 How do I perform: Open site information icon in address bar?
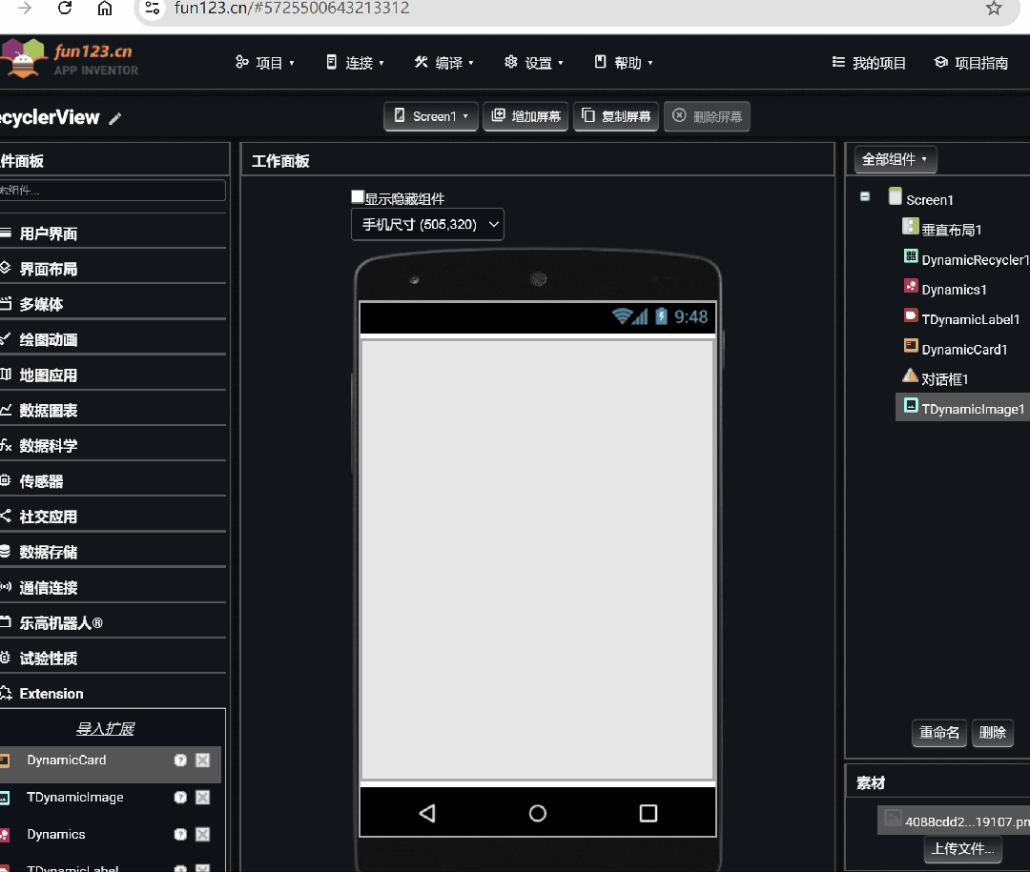coord(153,8)
